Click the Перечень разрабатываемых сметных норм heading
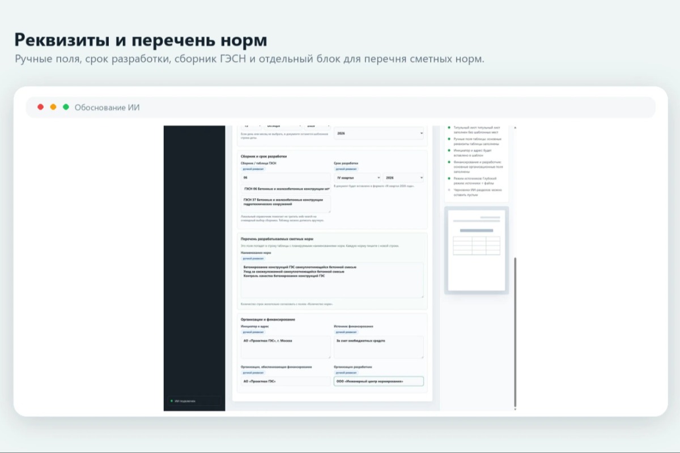Viewport: 680px width, 453px height. click(277, 239)
